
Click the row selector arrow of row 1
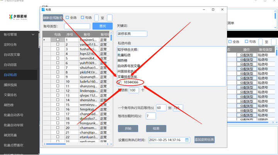(44, 40)
